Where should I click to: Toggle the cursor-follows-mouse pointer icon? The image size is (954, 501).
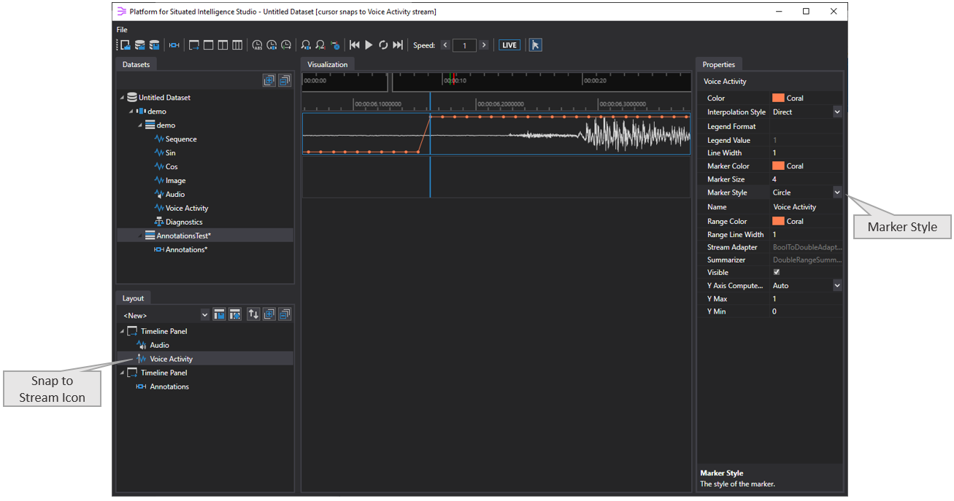click(535, 45)
